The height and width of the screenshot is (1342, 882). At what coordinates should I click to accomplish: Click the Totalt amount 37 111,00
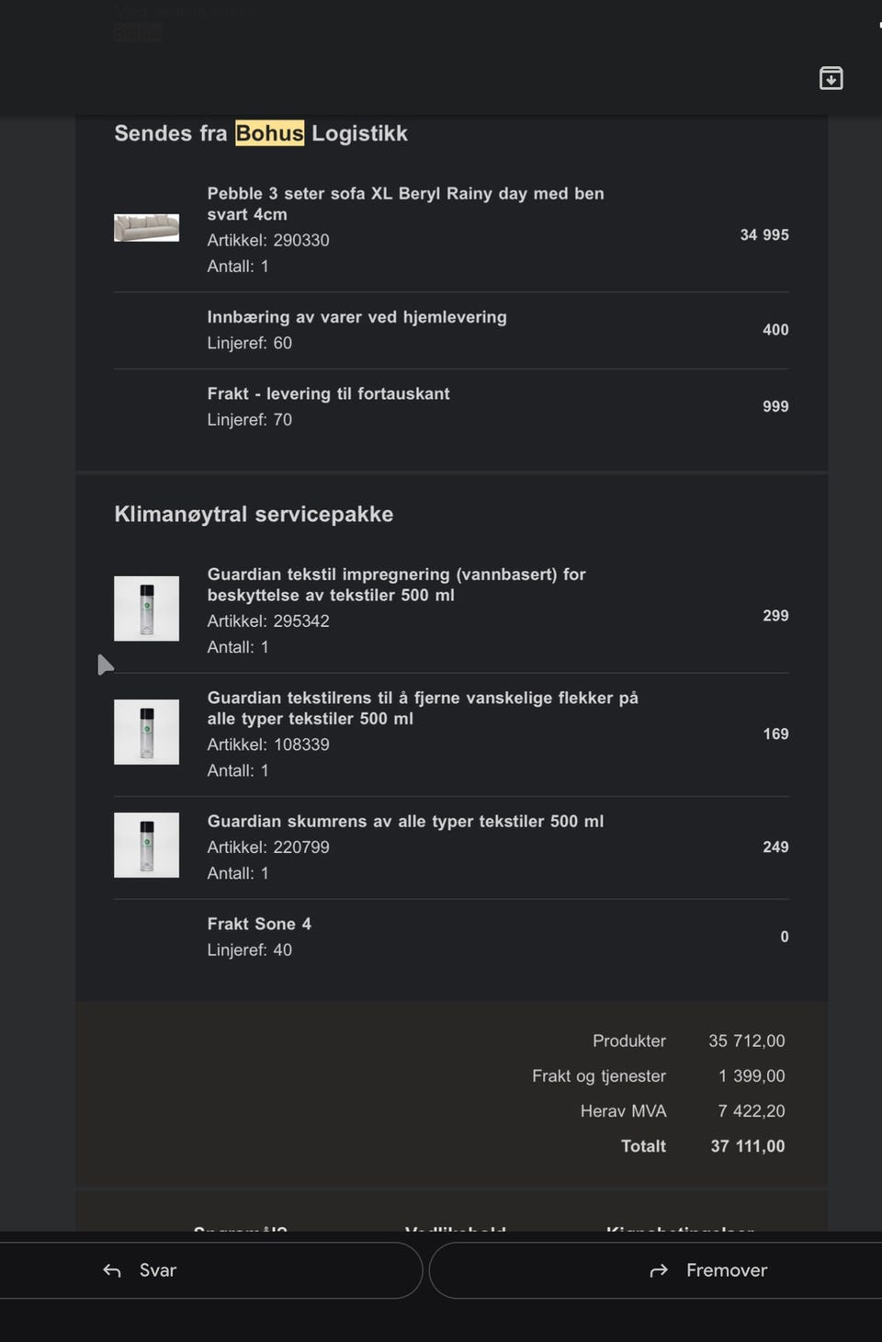(x=747, y=1146)
